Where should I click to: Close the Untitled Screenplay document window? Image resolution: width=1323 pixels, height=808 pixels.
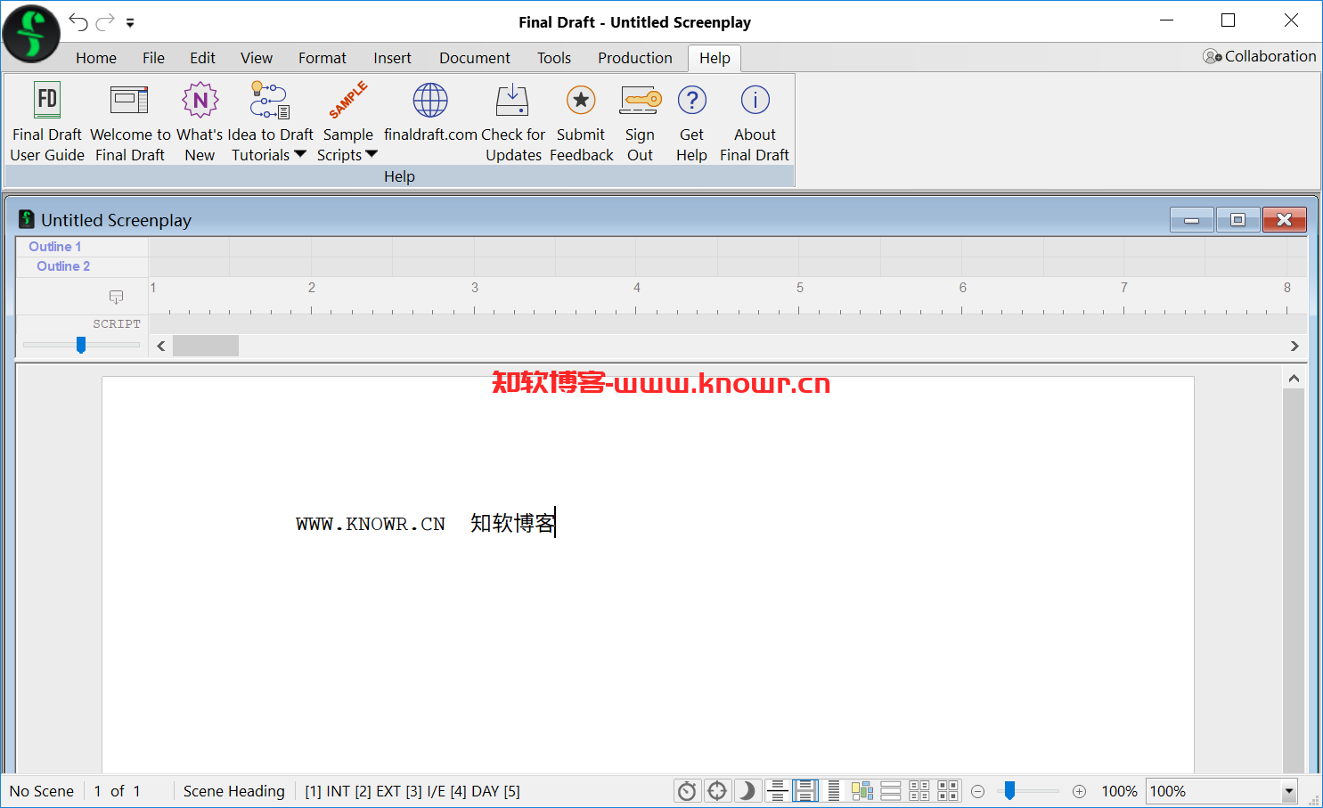coord(1285,220)
